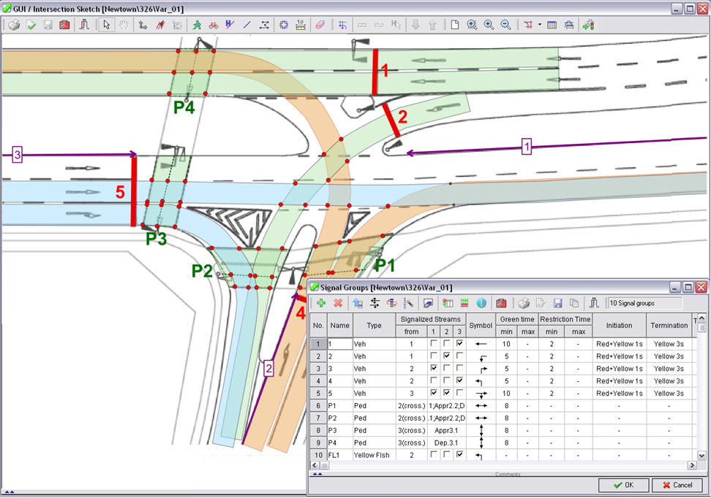Select the bicycle tool in main toolbar
711x498 pixels.
point(213,25)
